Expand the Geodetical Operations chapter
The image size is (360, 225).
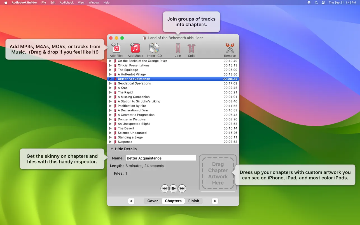tap(111, 83)
